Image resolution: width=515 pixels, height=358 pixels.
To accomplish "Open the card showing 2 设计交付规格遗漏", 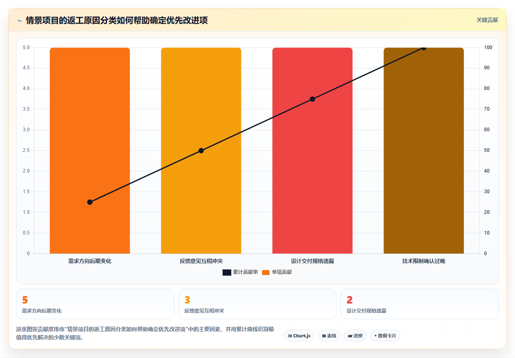I will coord(420,304).
